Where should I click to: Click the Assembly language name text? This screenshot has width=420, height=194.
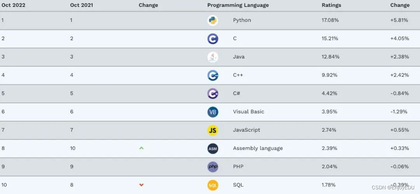[x=258, y=148]
